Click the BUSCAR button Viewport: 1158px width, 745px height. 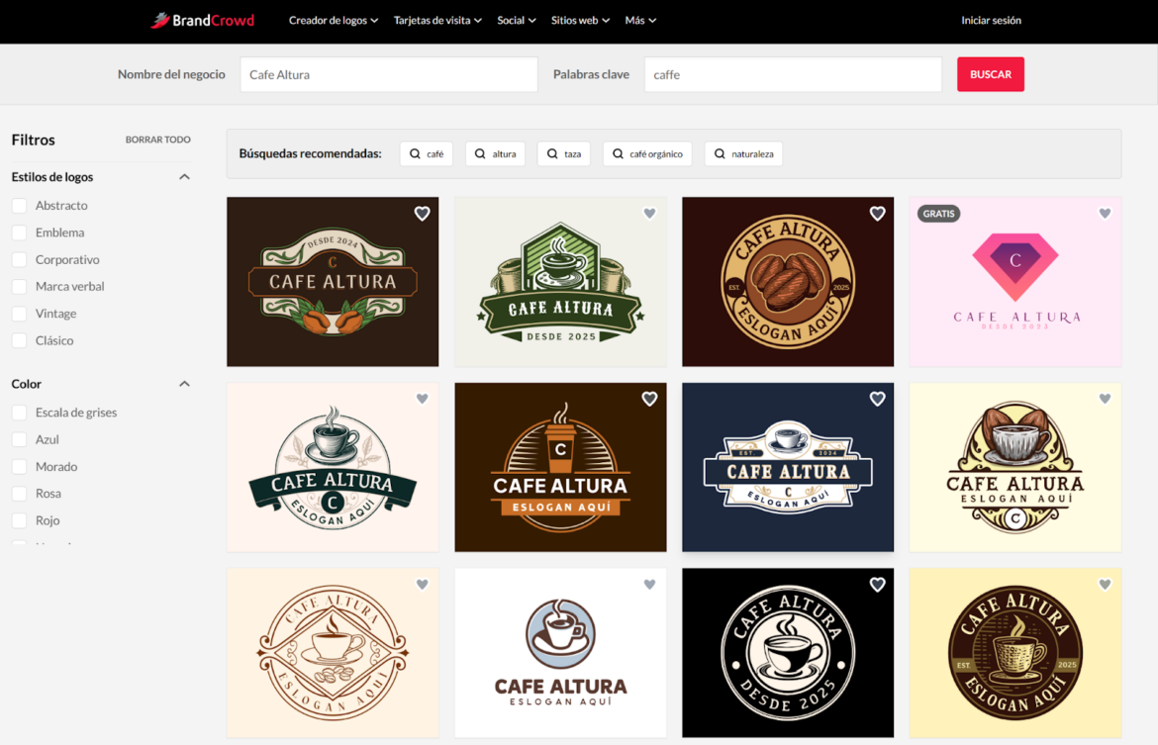pos(990,73)
